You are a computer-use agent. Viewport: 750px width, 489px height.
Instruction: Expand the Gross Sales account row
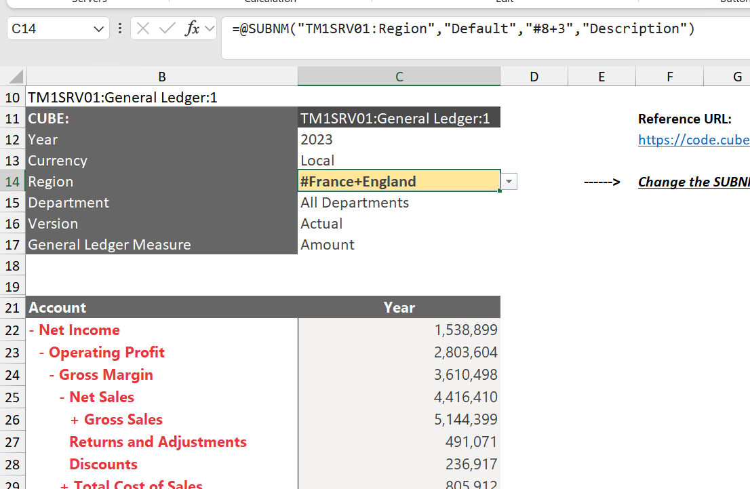click(74, 420)
